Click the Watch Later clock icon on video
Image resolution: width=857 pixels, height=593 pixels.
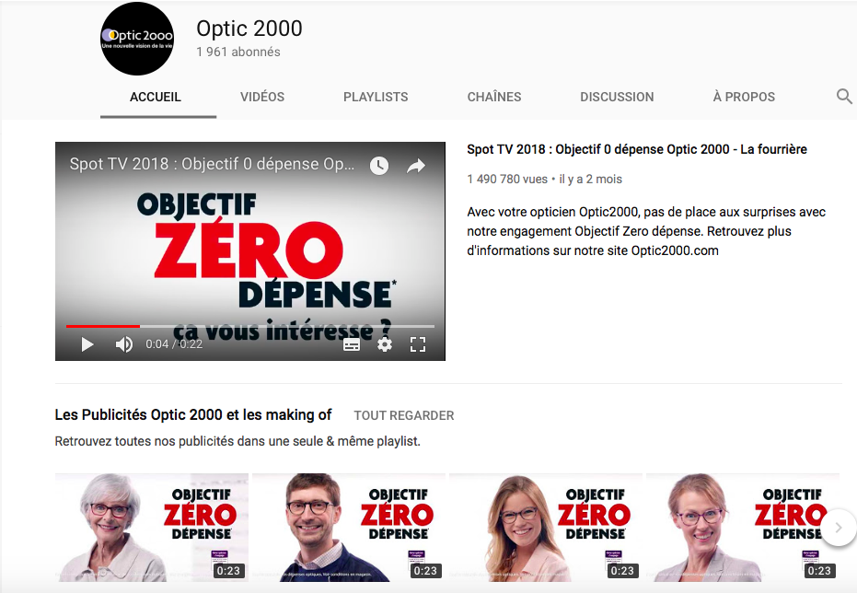(378, 166)
